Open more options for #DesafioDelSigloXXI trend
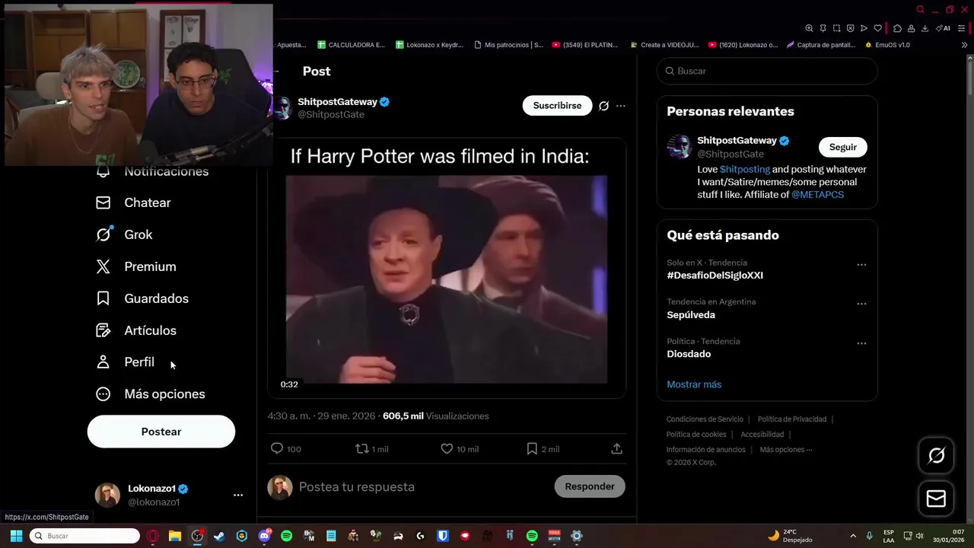The image size is (974, 548). coord(861,265)
